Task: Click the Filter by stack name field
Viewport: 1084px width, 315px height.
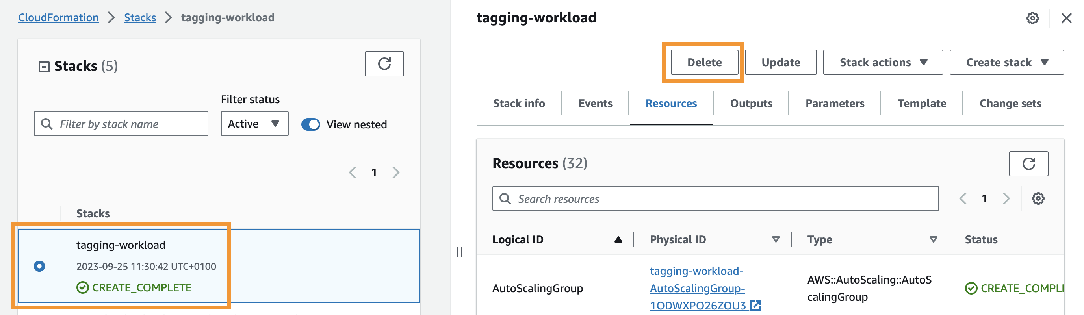Action: [x=121, y=124]
